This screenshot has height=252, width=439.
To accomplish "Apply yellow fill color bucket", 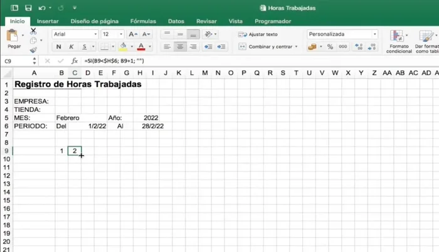I will (x=123, y=47).
